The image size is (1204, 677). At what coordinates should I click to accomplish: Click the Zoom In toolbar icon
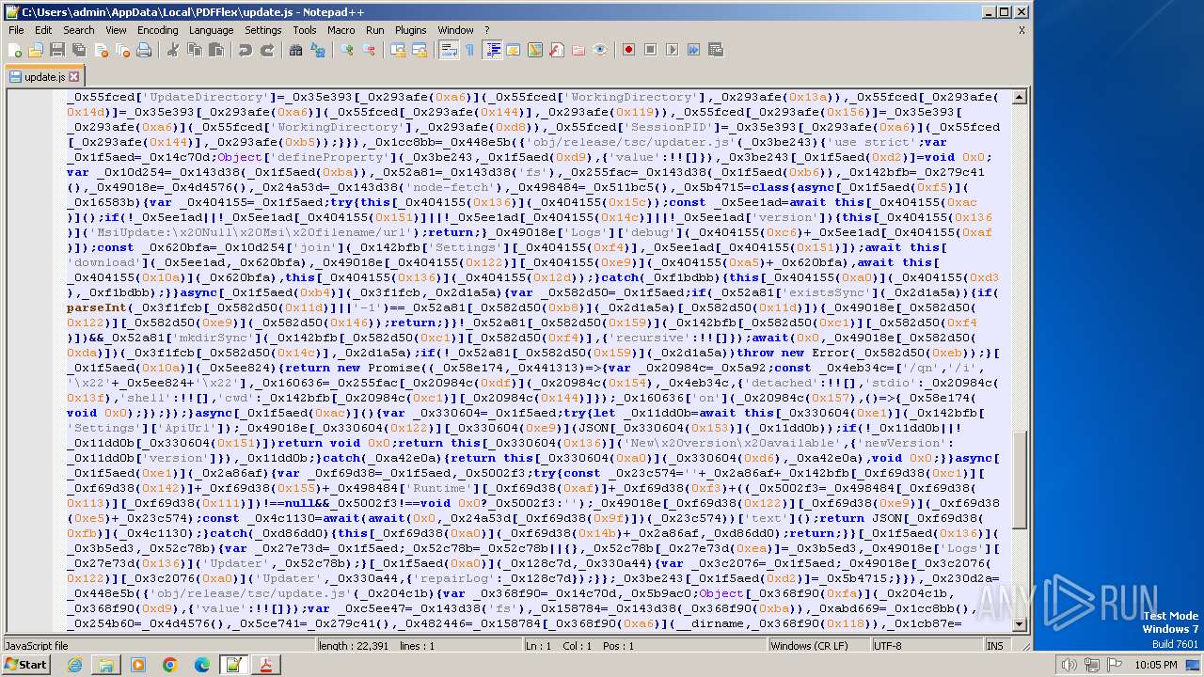347,50
